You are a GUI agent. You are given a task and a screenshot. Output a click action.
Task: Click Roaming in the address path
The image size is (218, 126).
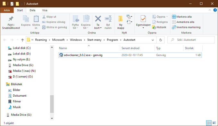point(41,40)
